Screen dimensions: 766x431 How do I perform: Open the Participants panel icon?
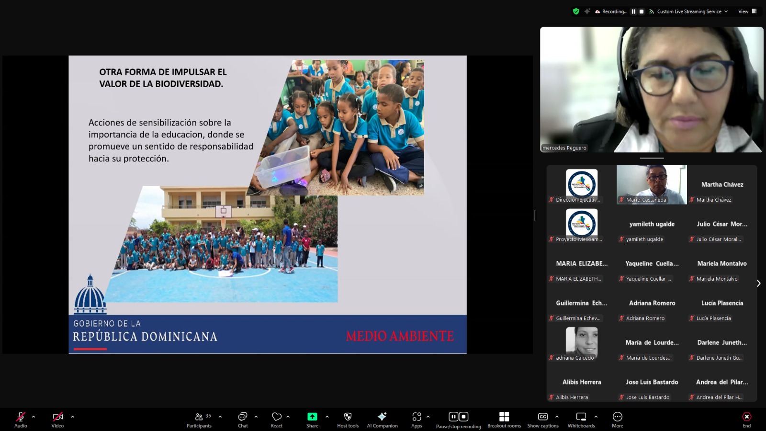(x=199, y=417)
